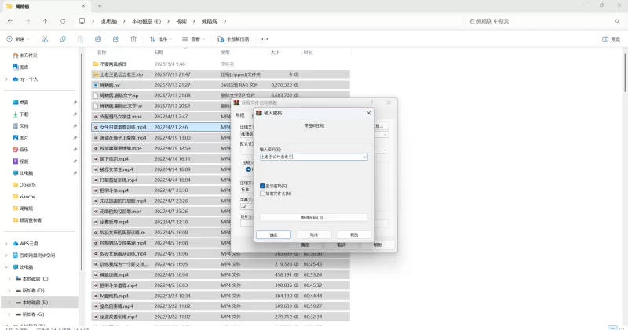This screenshot has height=330, width=628.
Task: Open 视频 Videos quick access item
Action: [x=21, y=161]
